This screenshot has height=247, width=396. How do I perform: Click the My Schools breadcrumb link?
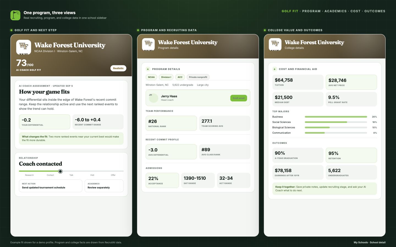click(361, 243)
